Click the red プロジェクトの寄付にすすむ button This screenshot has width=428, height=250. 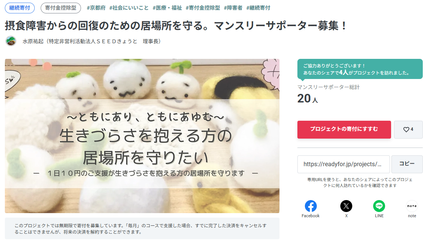[344, 130]
